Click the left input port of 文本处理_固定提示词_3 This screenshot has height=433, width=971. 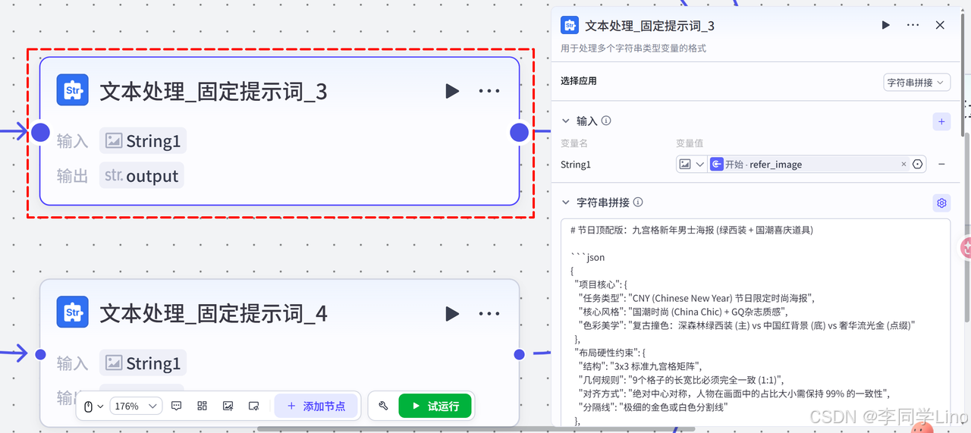pyautogui.click(x=41, y=133)
